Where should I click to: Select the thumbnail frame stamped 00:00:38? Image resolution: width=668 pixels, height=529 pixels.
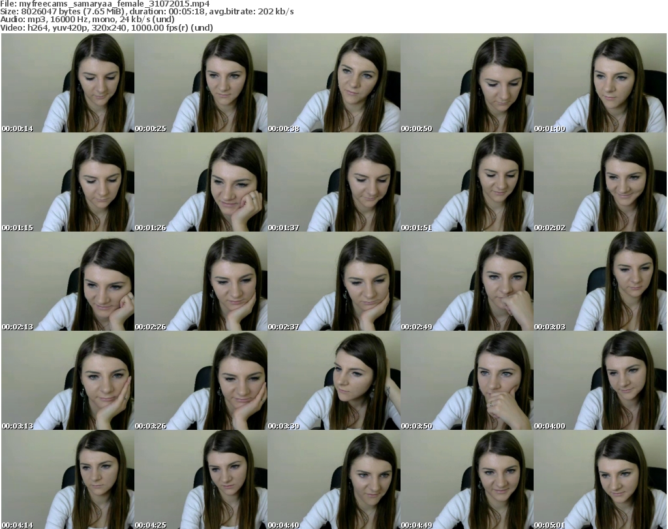coord(334,83)
